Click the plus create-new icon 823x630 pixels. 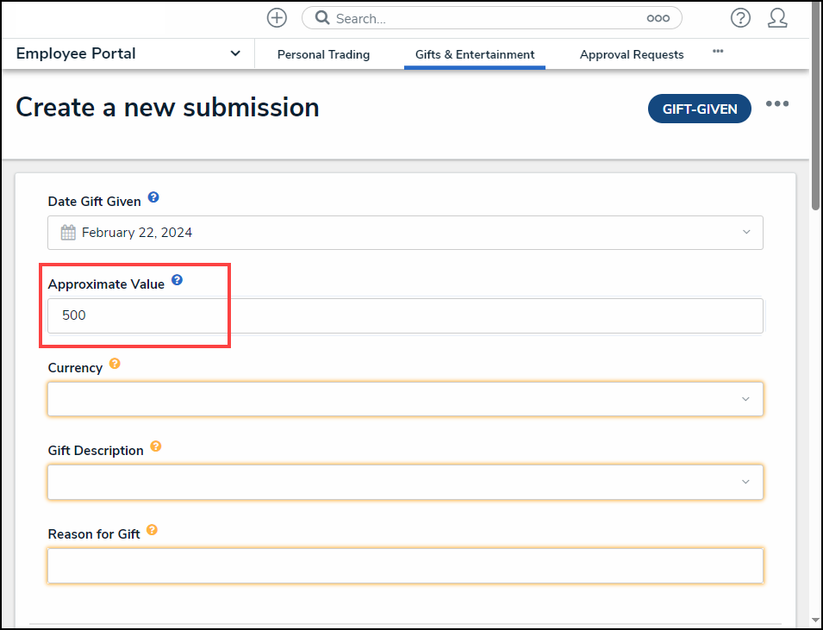pyautogui.click(x=277, y=18)
